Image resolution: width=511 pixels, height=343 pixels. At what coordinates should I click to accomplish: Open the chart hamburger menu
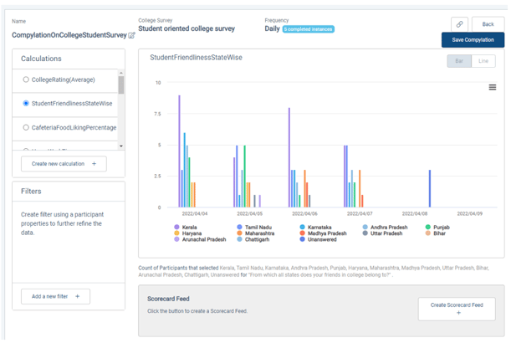492,87
